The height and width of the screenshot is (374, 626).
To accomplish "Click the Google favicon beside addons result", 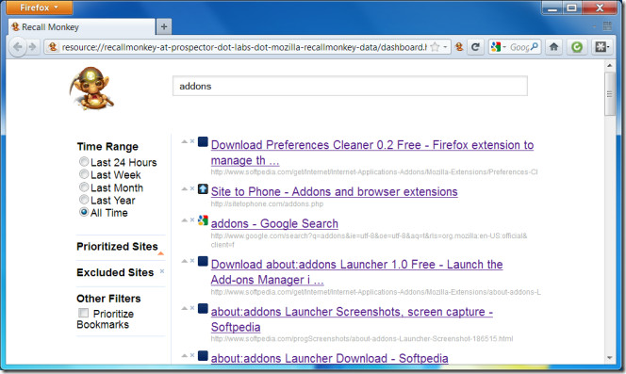I will click(x=203, y=220).
